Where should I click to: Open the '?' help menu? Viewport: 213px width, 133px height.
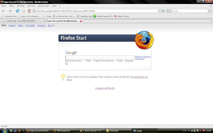[x=60, y=6]
